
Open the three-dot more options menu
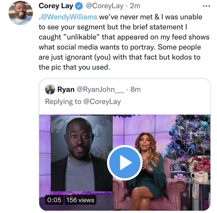coord(206,6)
